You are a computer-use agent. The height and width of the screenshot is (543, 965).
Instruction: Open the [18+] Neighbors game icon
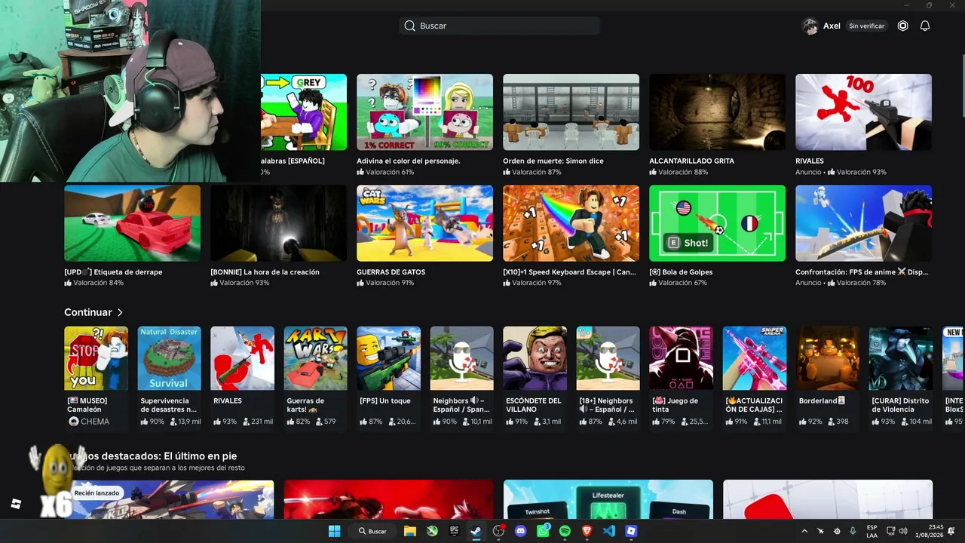(x=608, y=358)
